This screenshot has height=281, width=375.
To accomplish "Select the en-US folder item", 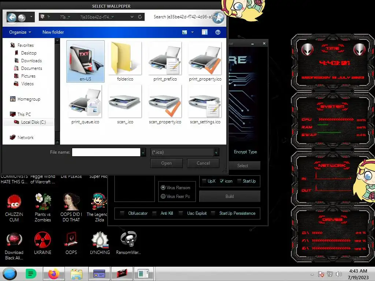I will (x=85, y=61).
